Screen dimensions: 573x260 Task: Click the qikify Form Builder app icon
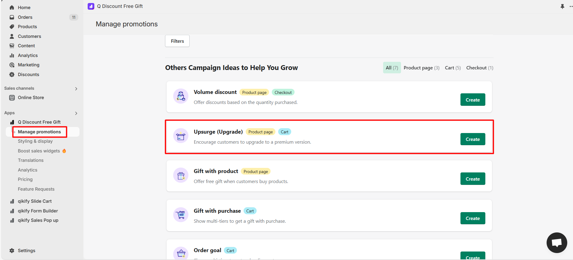point(12,211)
